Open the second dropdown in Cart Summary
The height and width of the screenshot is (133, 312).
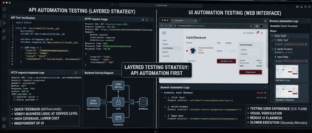coord(250,54)
